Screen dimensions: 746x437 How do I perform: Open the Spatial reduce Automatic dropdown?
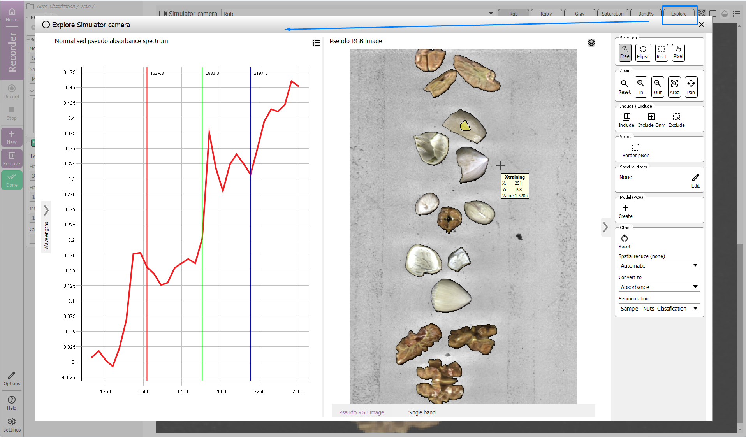click(659, 266)
